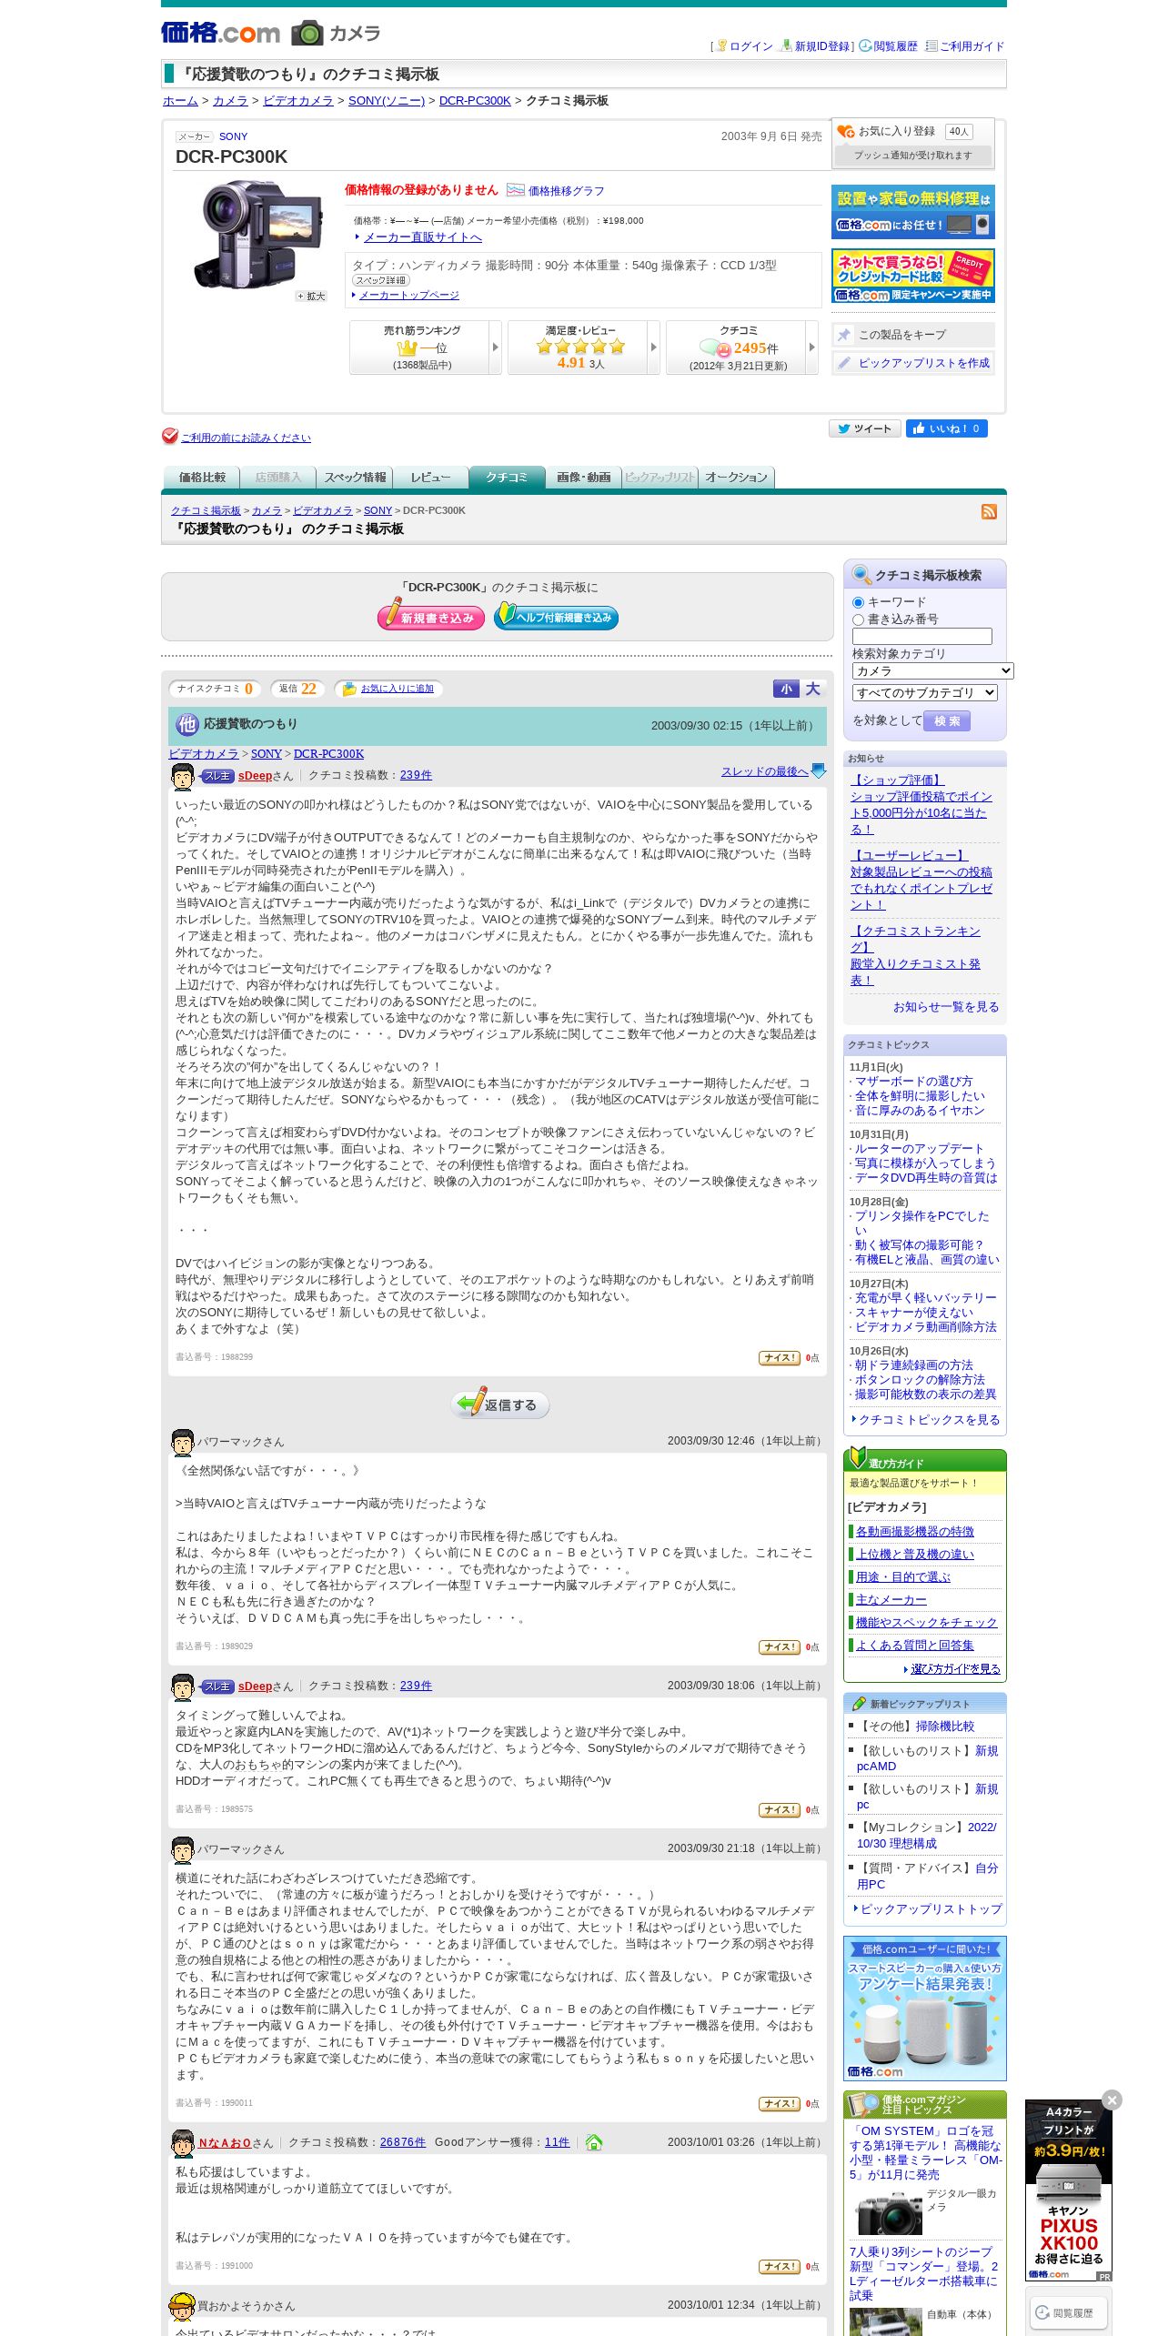Viewport: 1168px width, 2336px height.
Task: Click the 返信する reply button
Action: [x=500, y=1404]
